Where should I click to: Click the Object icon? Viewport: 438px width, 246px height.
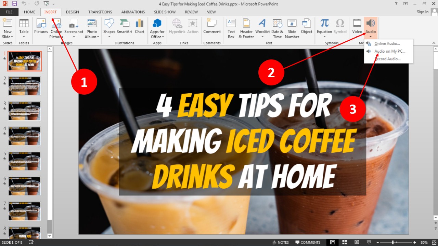click(x=306, y=23)
